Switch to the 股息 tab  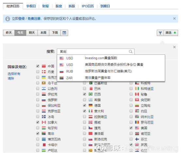[59, 6]
